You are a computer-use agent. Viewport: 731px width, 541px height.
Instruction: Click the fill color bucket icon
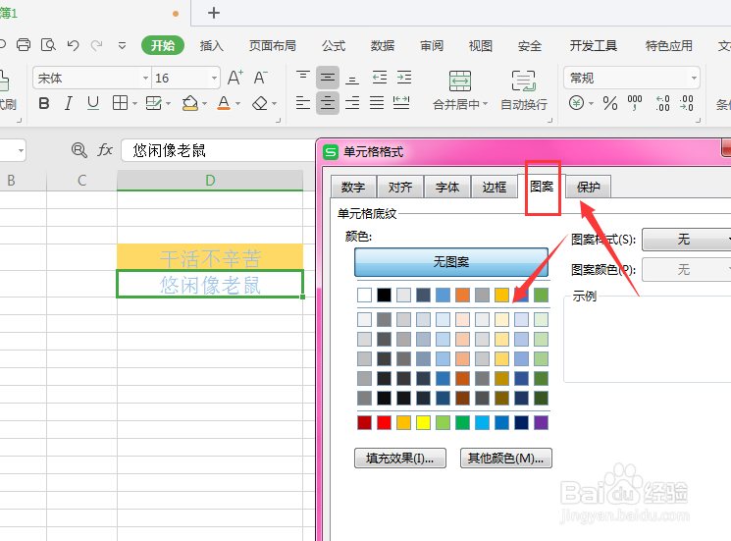[x=190, y=103]
